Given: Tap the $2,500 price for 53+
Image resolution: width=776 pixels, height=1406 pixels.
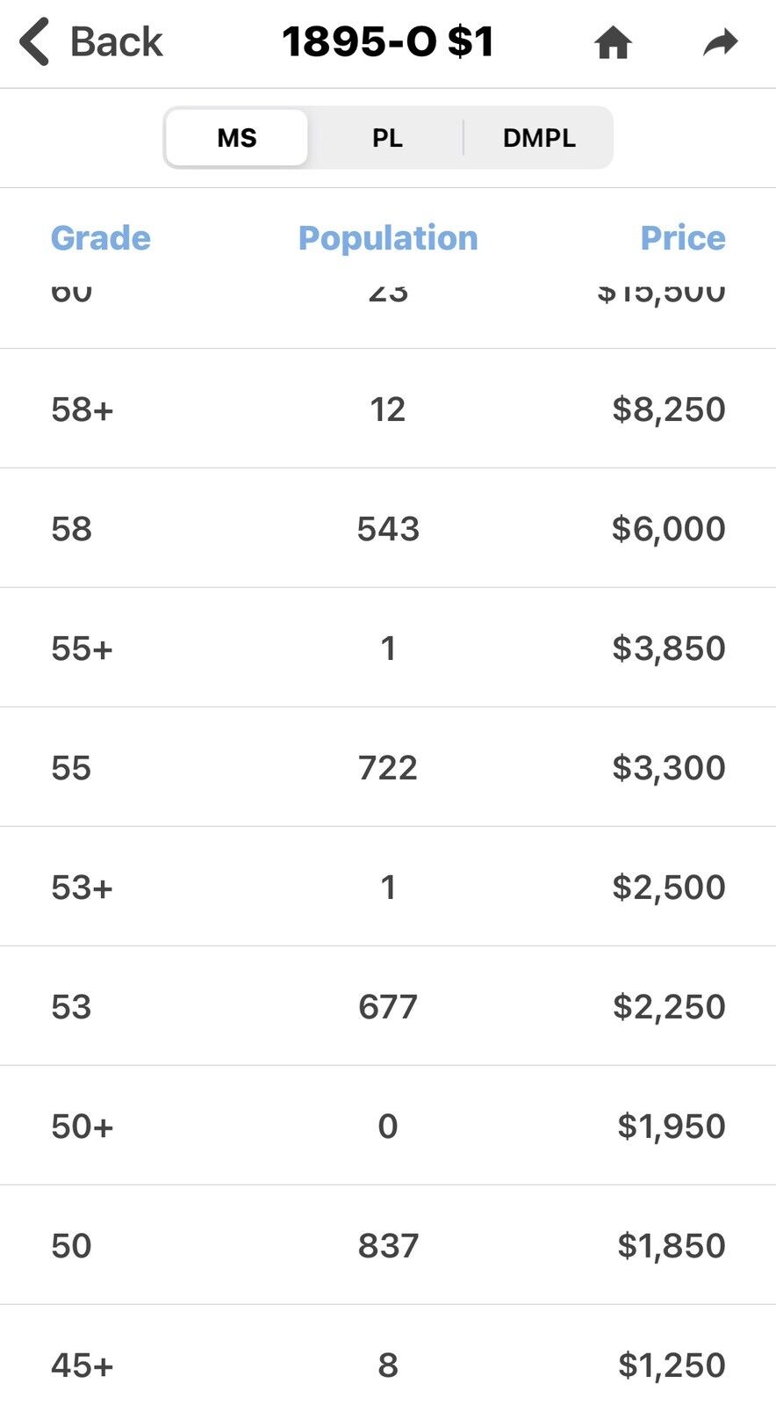Looking at the screenshot, I should click(x=669, y=888).
